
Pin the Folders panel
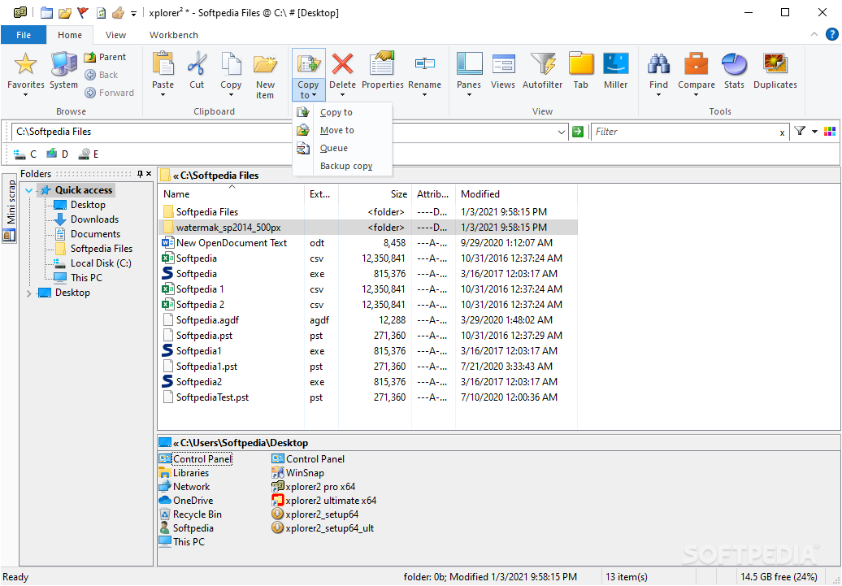pos(140,173)
